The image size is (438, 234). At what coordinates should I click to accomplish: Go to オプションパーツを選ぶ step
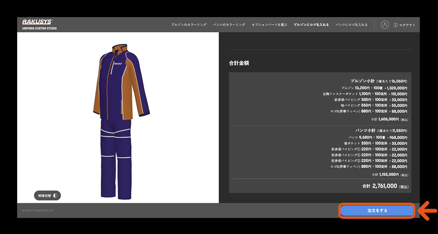269,25
